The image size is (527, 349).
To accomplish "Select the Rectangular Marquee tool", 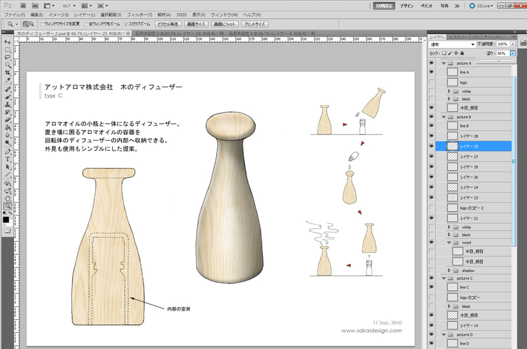I will point(7,49).
